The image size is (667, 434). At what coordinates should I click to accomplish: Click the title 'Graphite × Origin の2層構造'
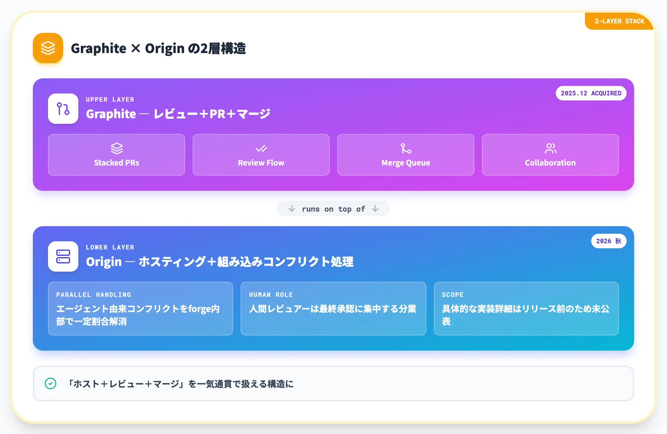[x=158, y=48]
